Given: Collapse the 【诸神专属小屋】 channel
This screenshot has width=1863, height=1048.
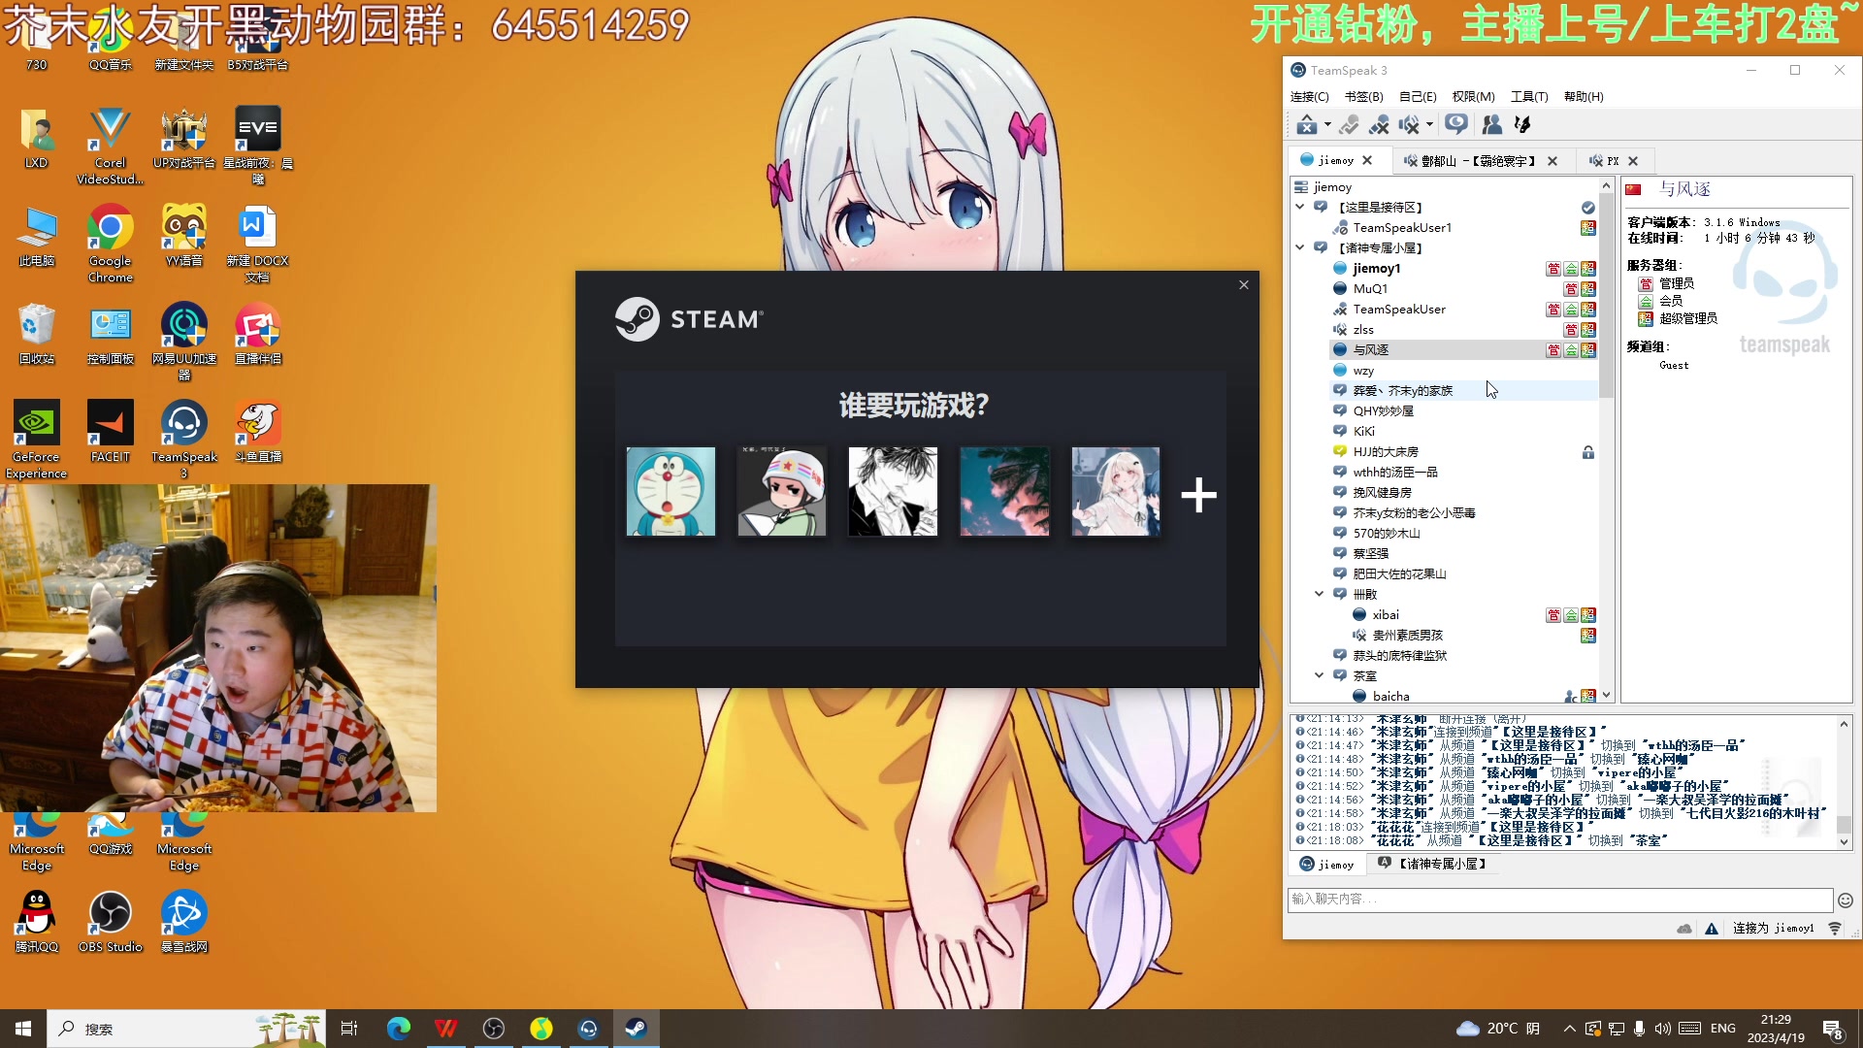Looking at the screenshot, I should [1300, 247].
